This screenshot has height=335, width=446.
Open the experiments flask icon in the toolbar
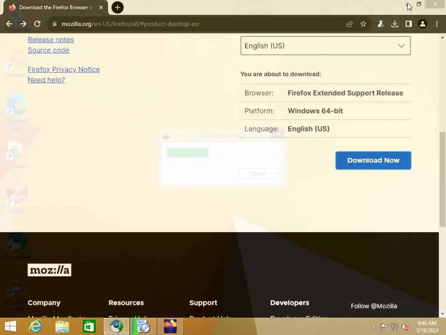pyautogui.click(x=380, y=24)
